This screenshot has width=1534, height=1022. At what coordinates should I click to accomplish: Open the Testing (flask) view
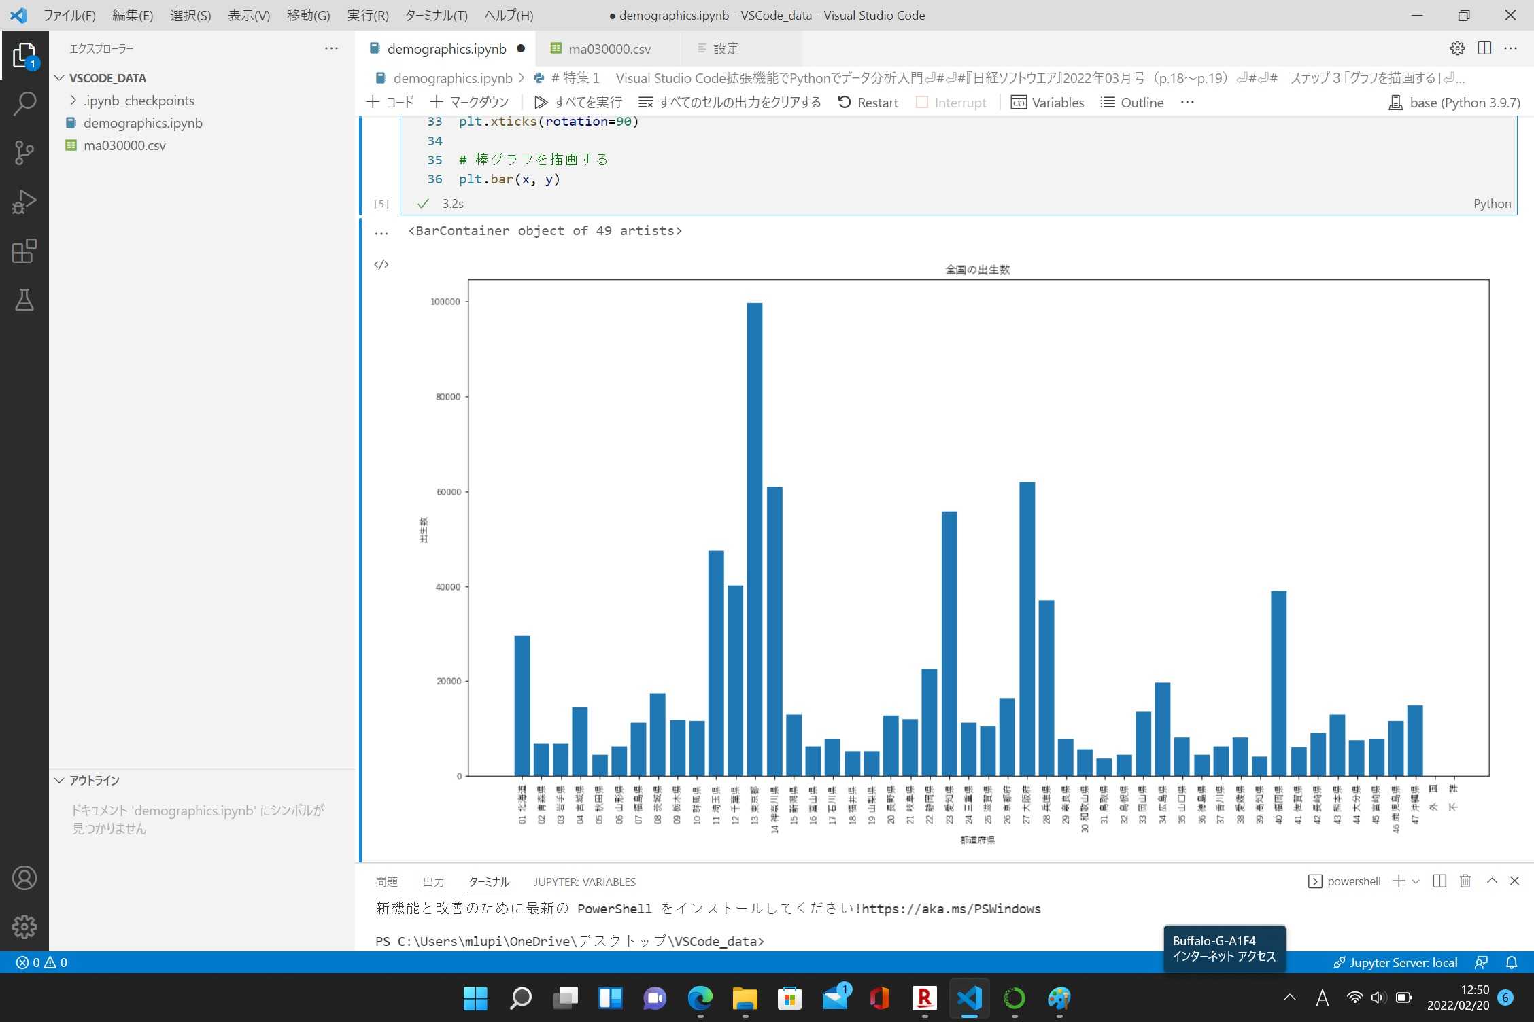coord(24,300)
